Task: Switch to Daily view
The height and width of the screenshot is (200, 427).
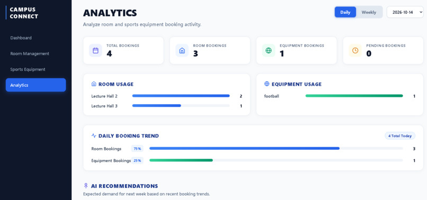Action: click(345, 12)
